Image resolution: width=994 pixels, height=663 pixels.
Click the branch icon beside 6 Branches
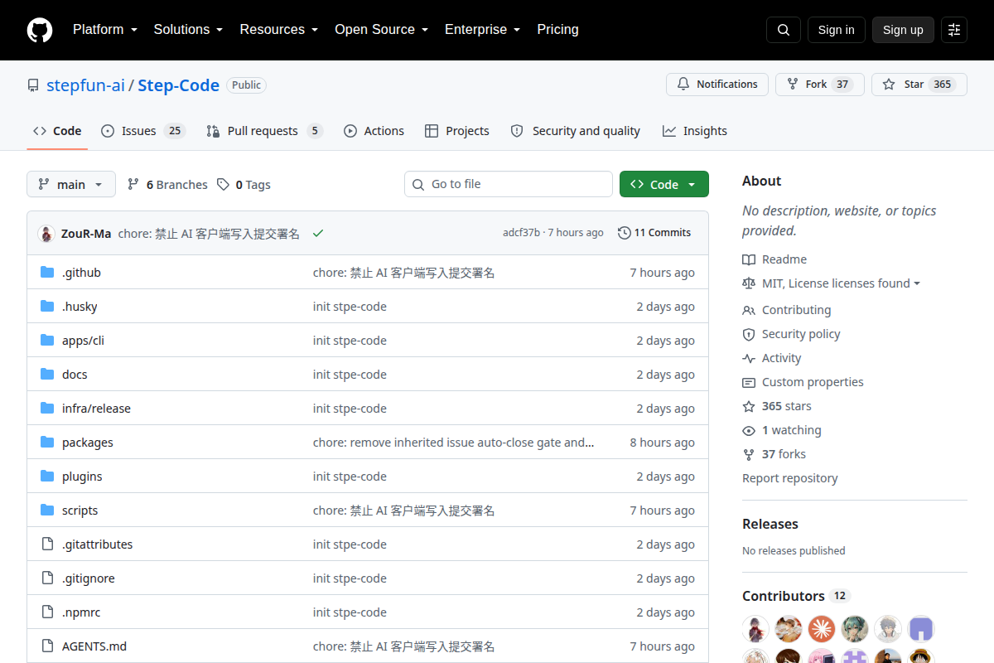(133, 185)
